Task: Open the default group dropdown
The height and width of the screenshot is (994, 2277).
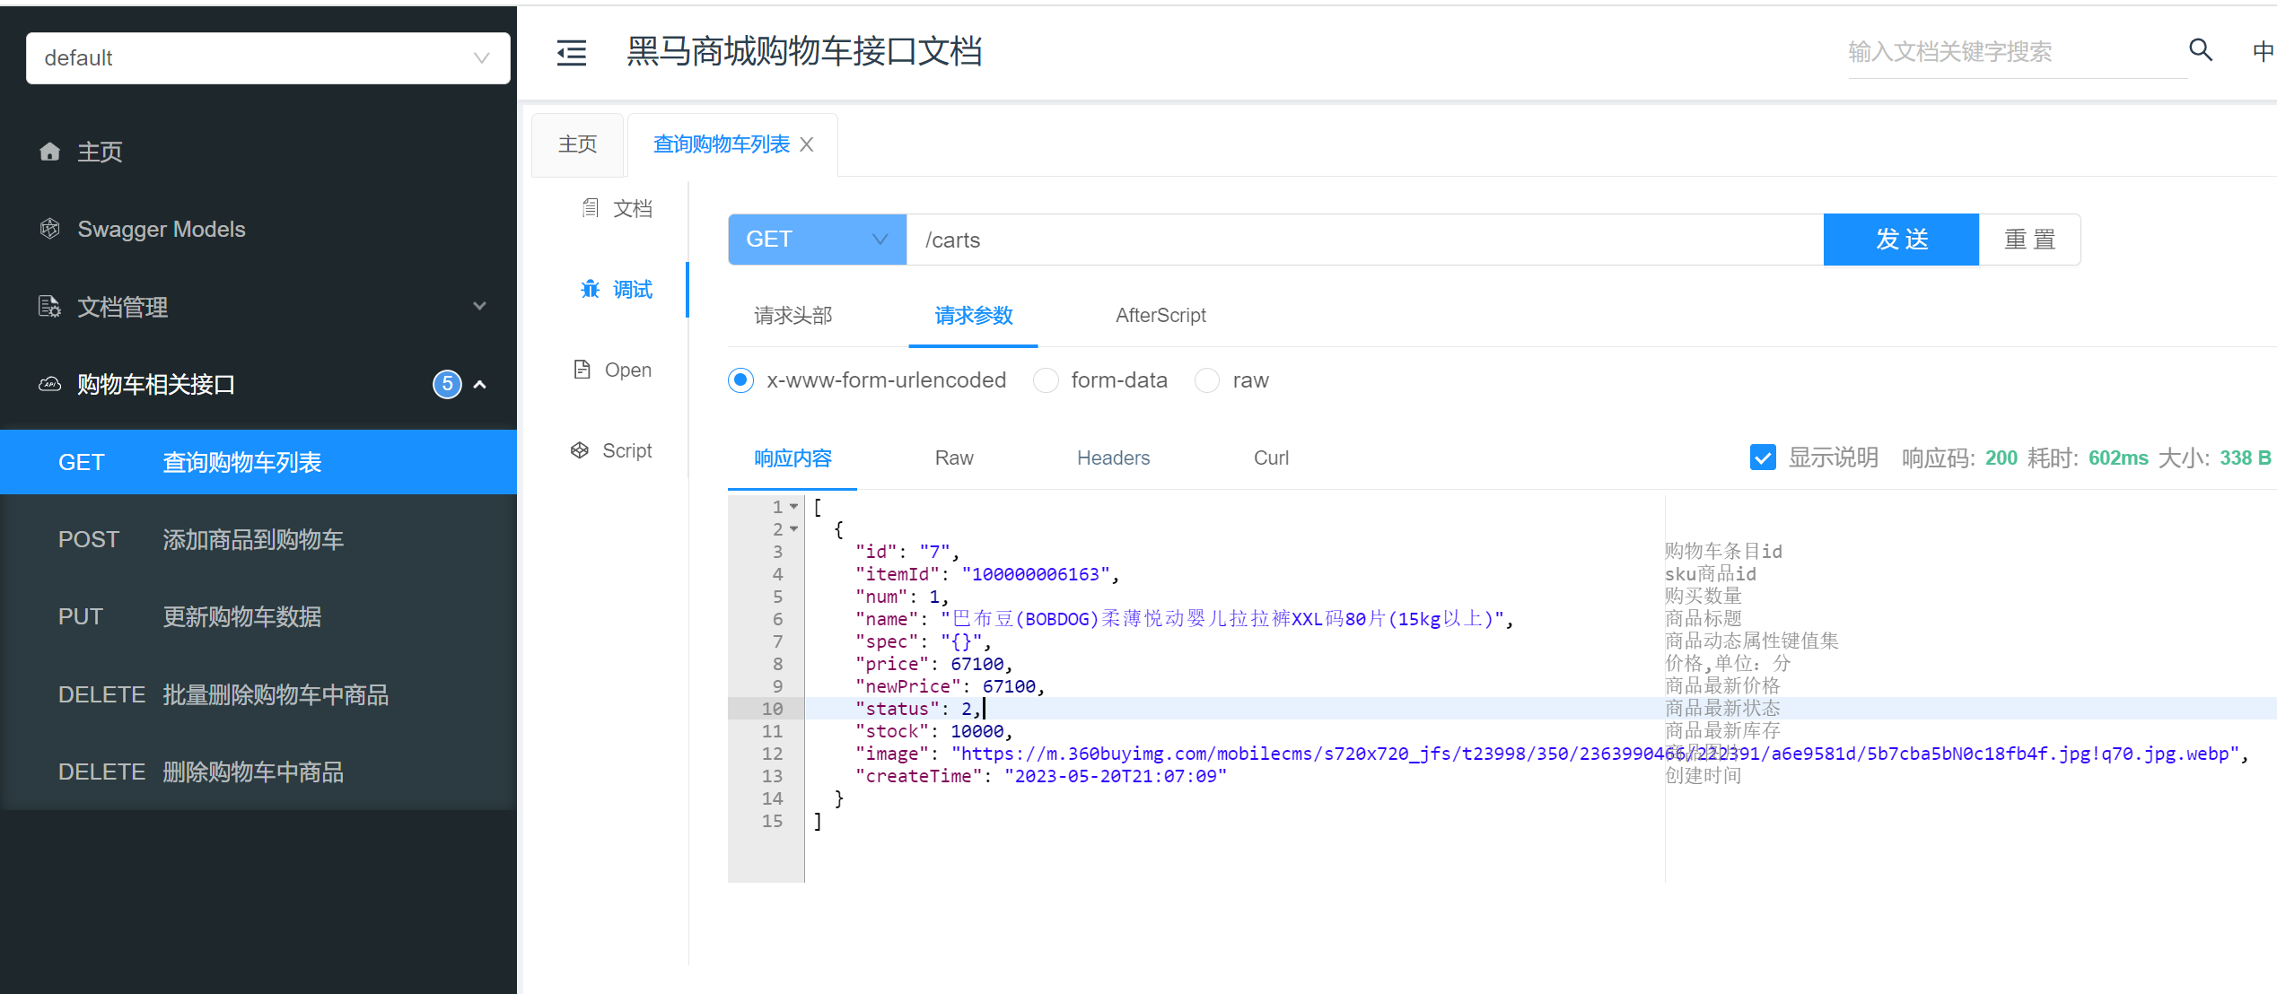Action: pyautogui.click(x=267, y=58)
